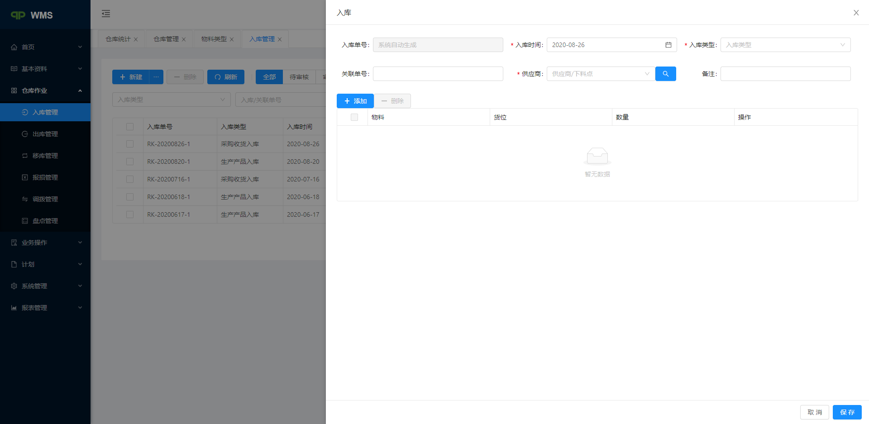Image resolution: width=869 pixels, height=424 pixels.
Task: Expand the 报表管理 menu chevron
Action: coord(80,308)
